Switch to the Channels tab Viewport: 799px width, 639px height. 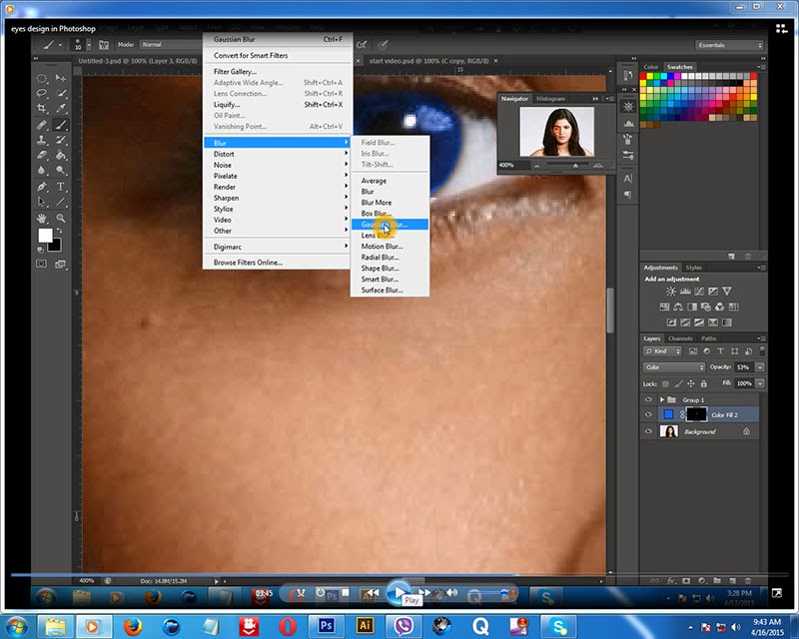tap(680, 338)
